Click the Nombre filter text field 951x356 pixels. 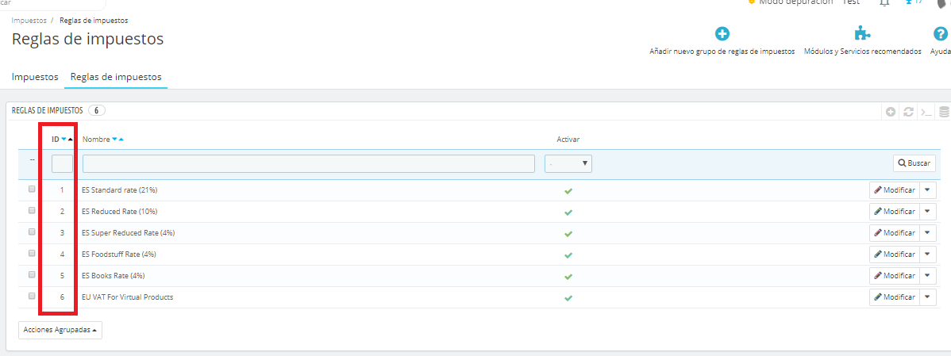tap(308, 163)
